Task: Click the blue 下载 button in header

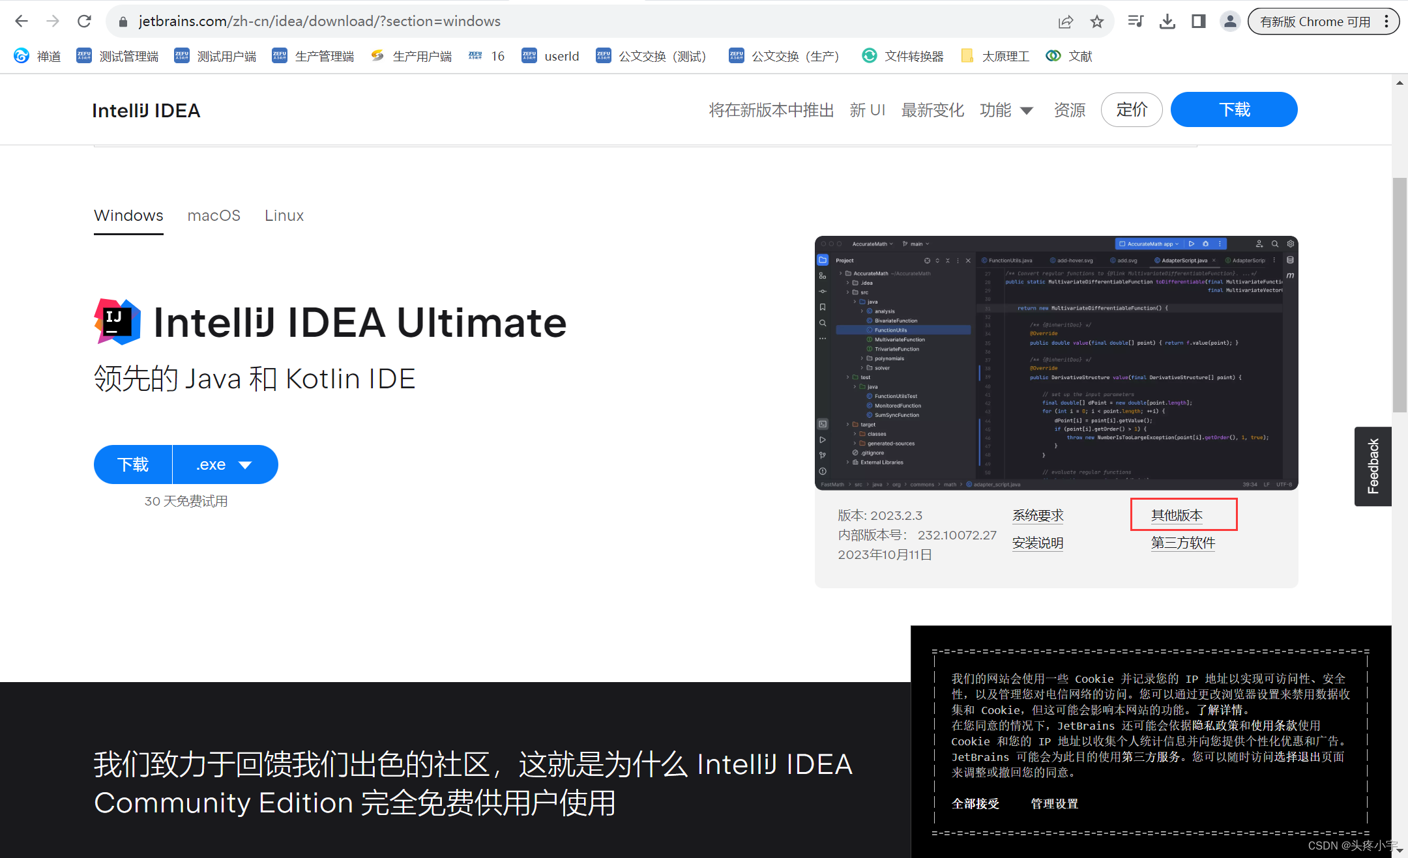Action: (1234, 109)
